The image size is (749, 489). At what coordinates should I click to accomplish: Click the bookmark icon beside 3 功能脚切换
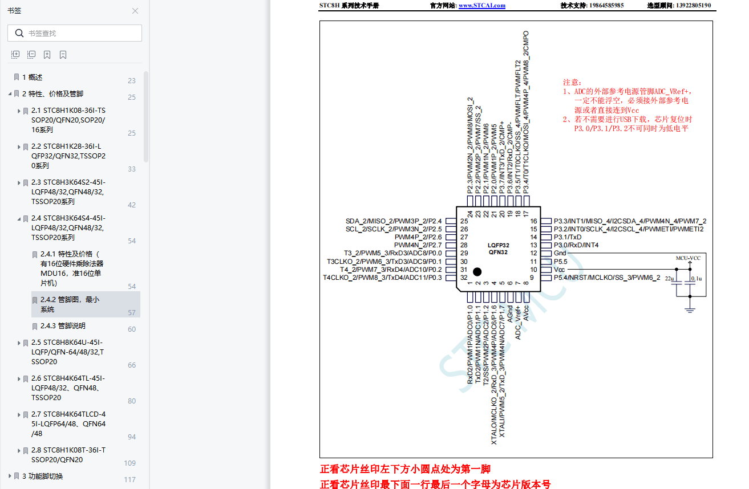17,476
